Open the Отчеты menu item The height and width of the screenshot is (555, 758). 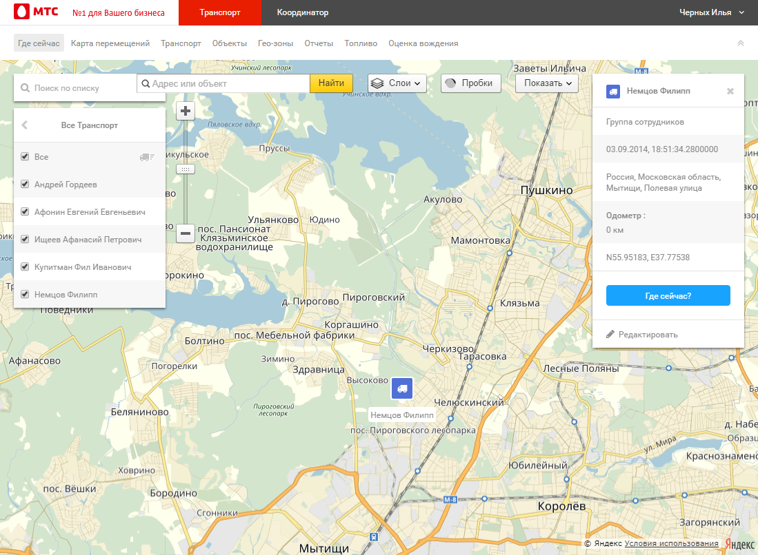319,43
